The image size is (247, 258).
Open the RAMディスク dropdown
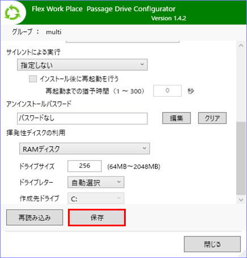point(84,149)
